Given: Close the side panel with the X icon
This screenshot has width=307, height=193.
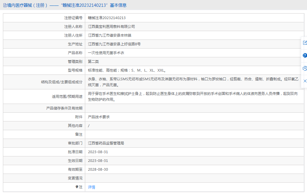Looking at the screenshot, I should pyautogui.click(x=305, y=81).
